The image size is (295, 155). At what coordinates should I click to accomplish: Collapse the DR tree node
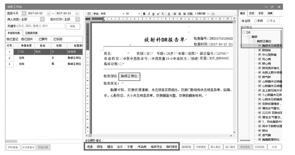pyautogui.click(x=244, y=32)
